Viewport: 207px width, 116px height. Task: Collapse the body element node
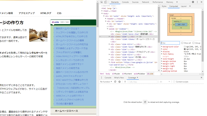point(102,14)
